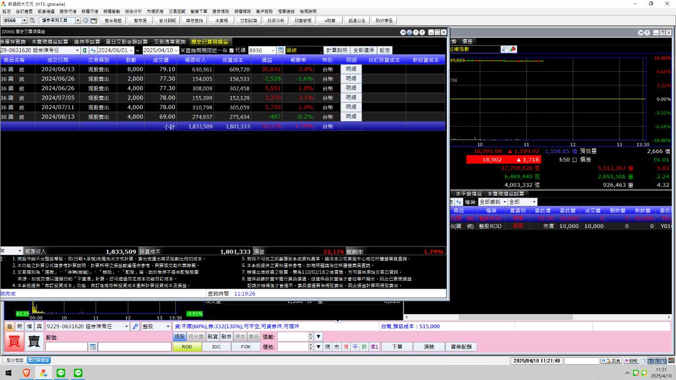
Task: Open the 整股 share type dropdown
Action: pyautogui.click(x=167, y=327)
